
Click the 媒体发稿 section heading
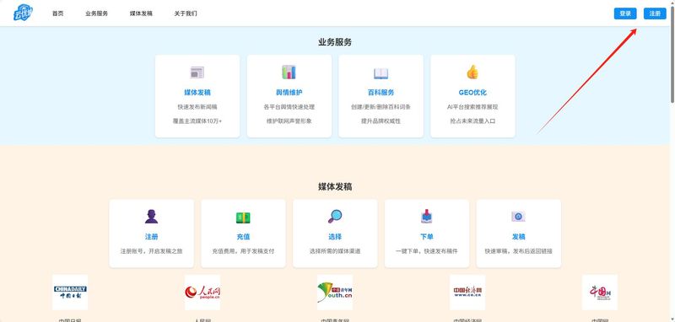(335, 186)
